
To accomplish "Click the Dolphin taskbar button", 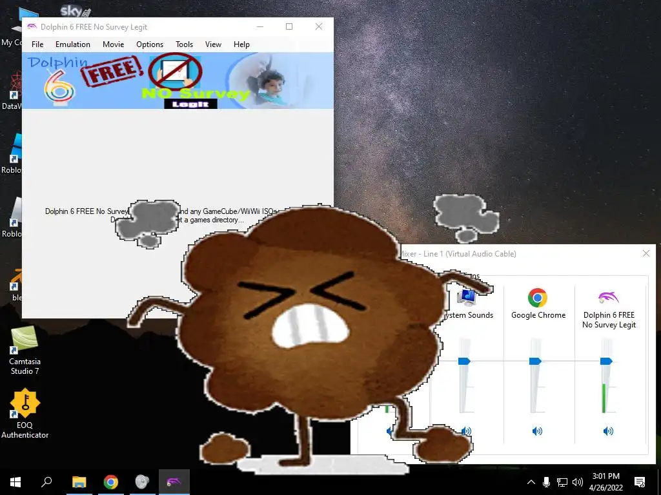I will tap(174, 482).
